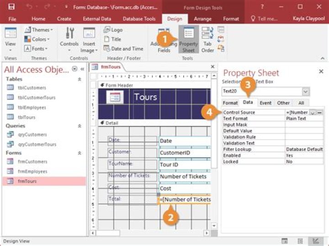Collapse the Forms group
Screen dimensions: 329x246
pyautogui.click(x=80, y=153)
